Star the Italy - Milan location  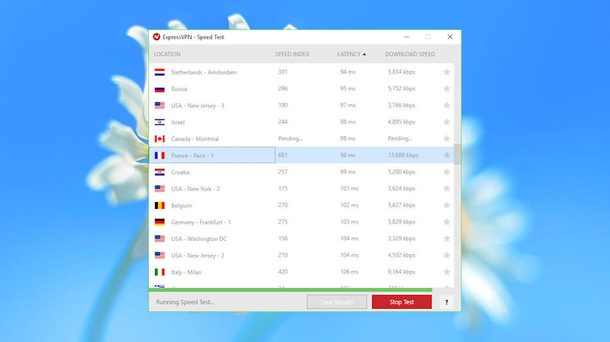[x=446, y=272]
